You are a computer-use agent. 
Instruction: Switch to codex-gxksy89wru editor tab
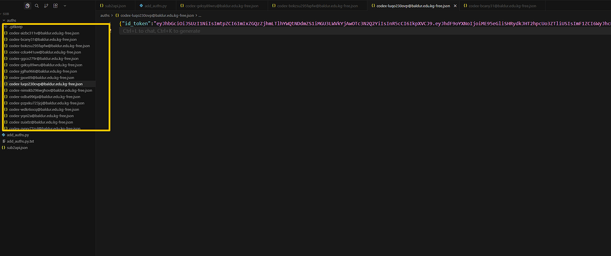[222, 6]
